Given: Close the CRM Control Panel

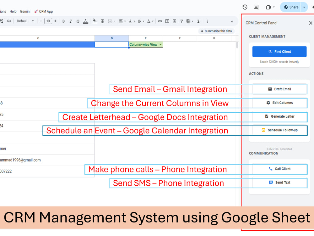Looking at the screenshot, I should [x=311, y=23].
